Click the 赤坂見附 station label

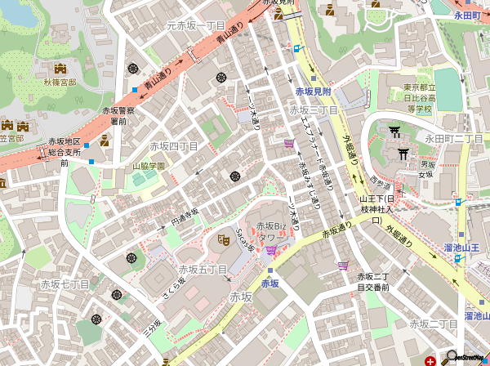tap(312, 91)
